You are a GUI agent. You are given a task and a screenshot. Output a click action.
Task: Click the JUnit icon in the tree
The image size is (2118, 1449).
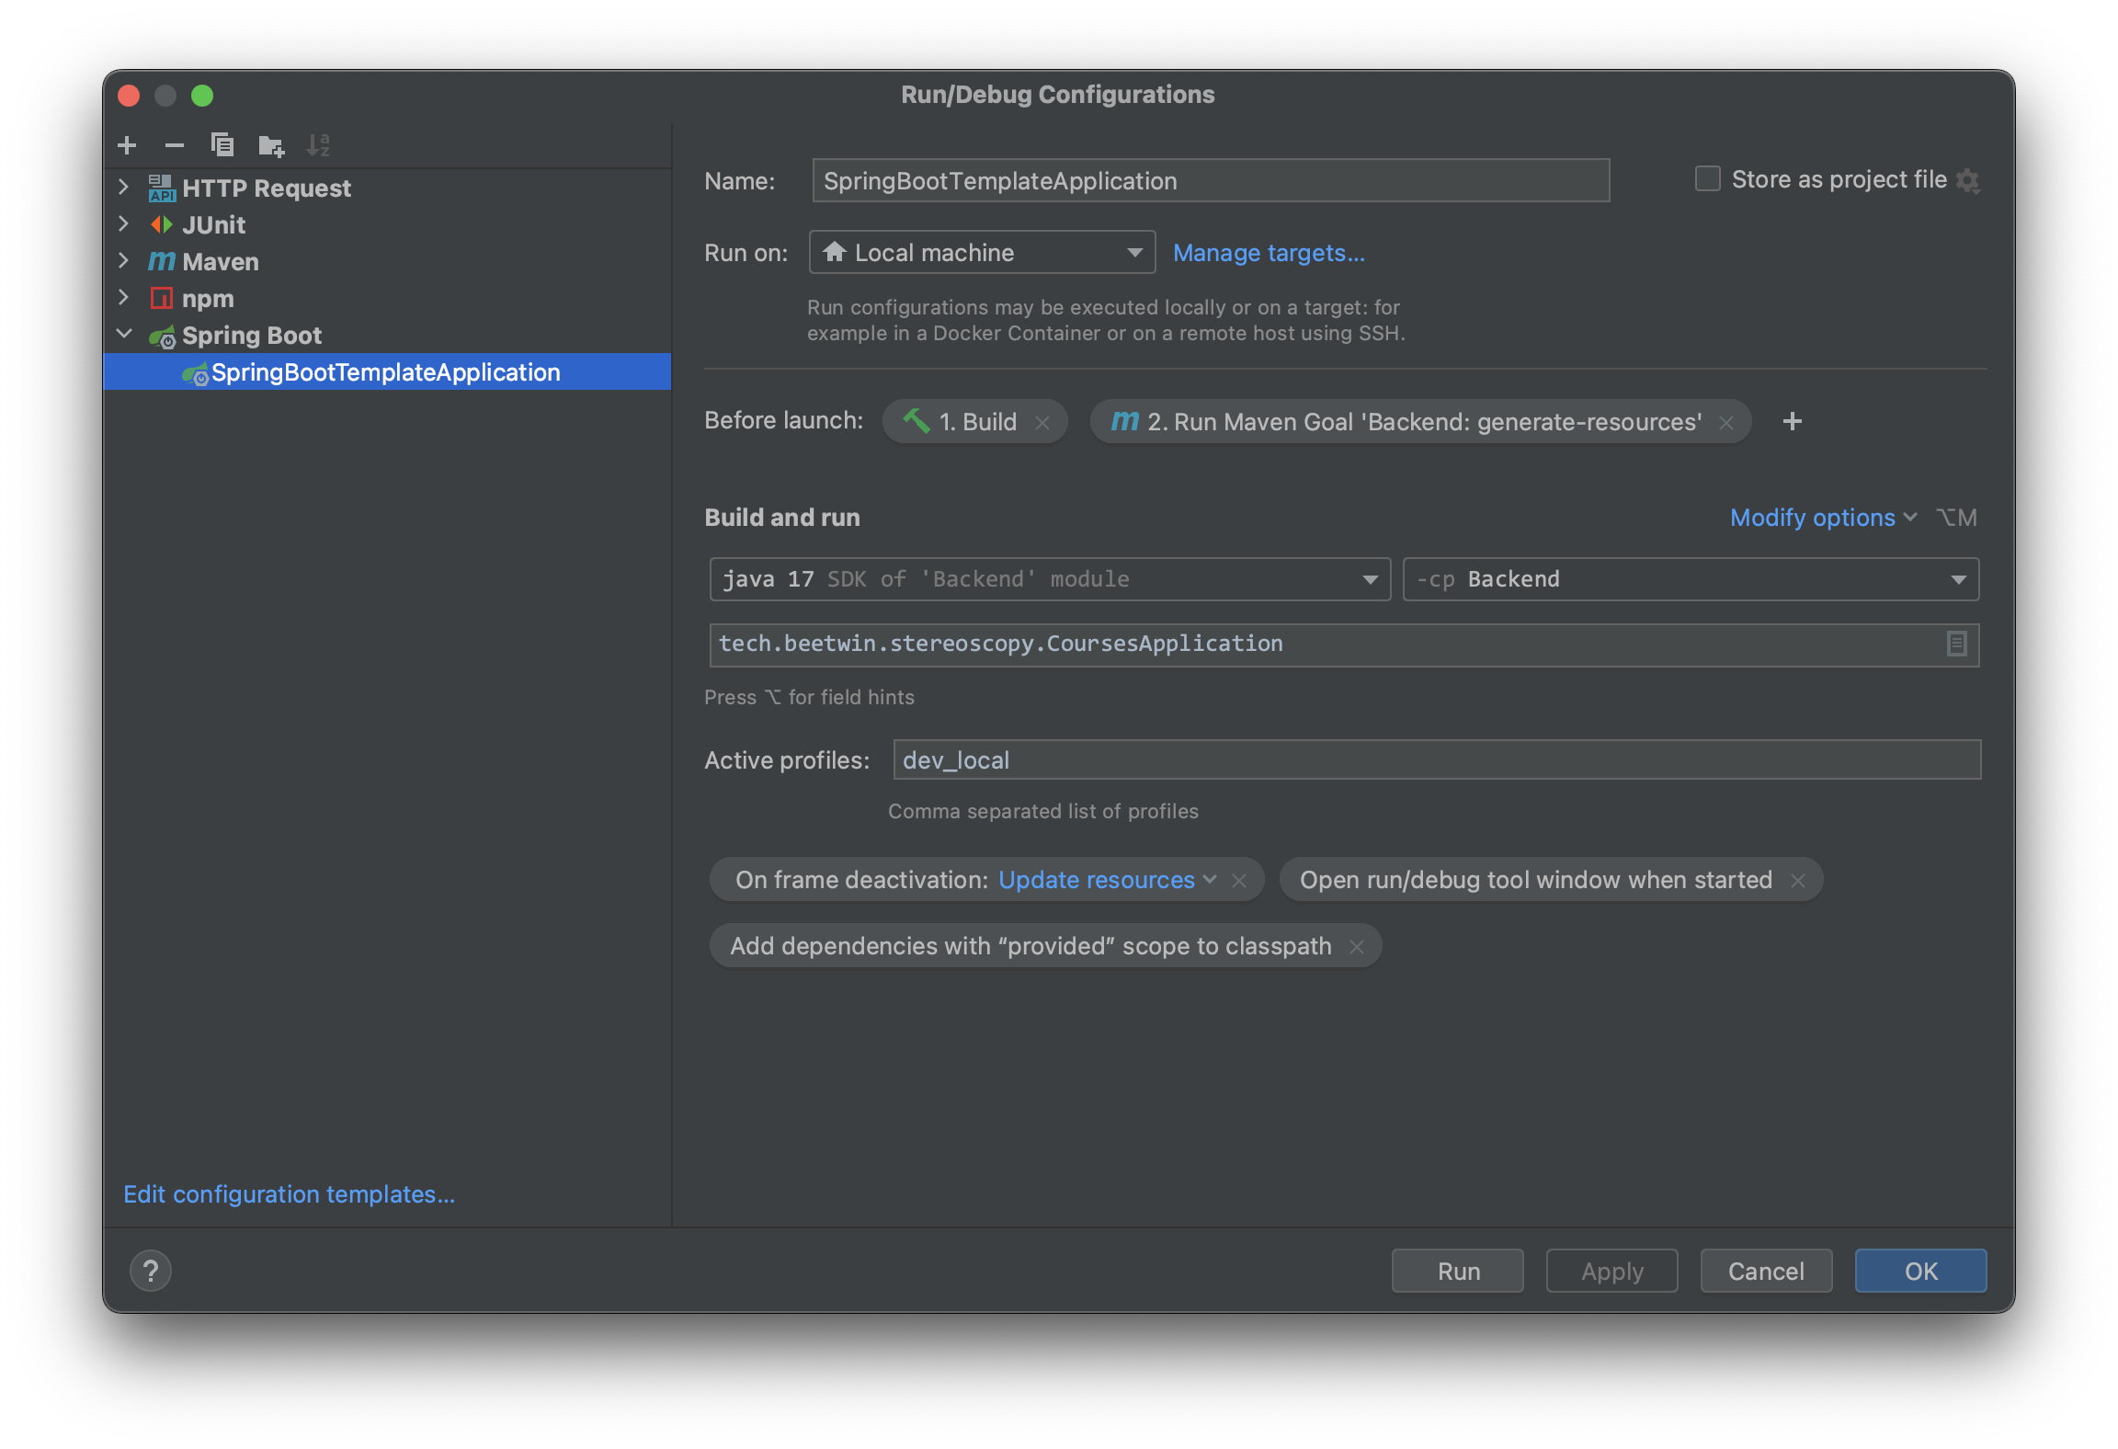pos(162,225)
